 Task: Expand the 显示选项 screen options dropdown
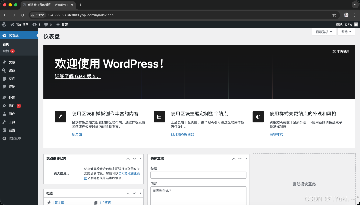tap(324, 32)
